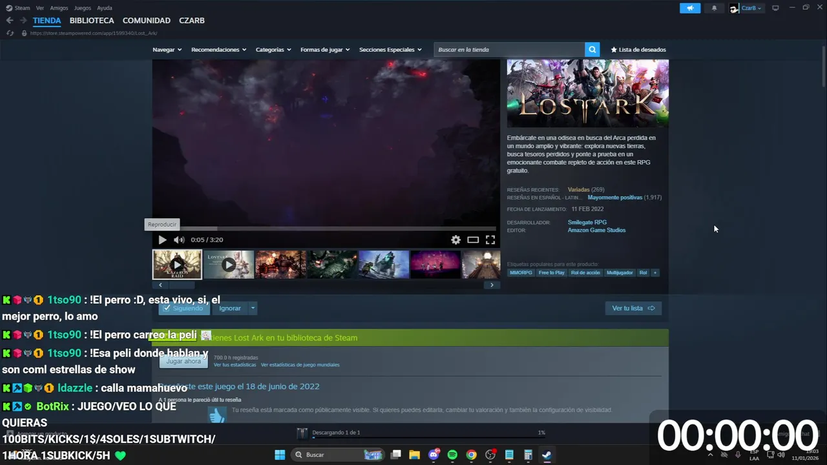Toggle the Siguiendo follow checkbox
The width and height of the screenshot is (827, 465).
(x=167, y=308)
